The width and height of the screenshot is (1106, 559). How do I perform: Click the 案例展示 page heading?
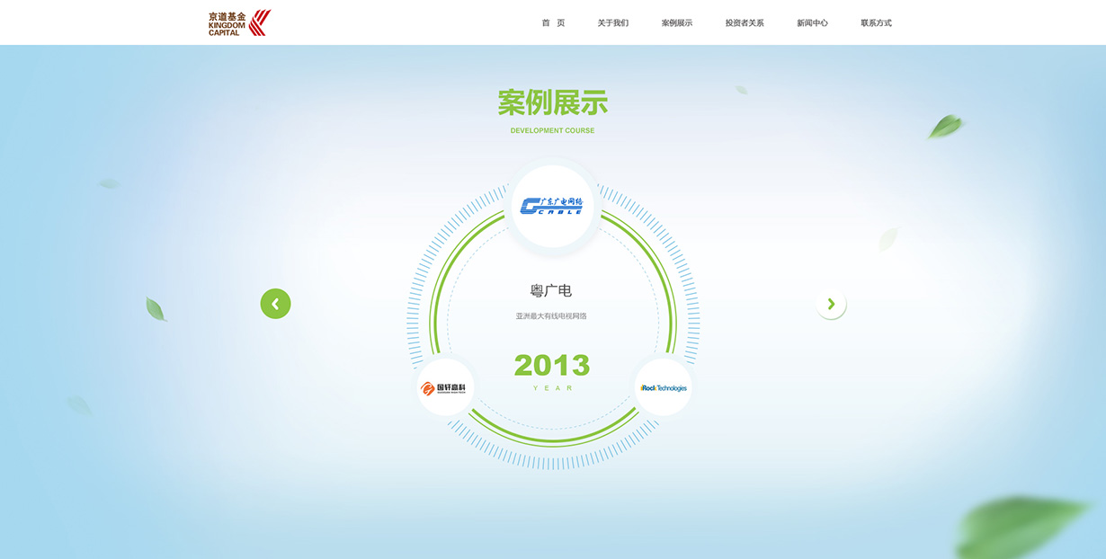click(553, 102)
